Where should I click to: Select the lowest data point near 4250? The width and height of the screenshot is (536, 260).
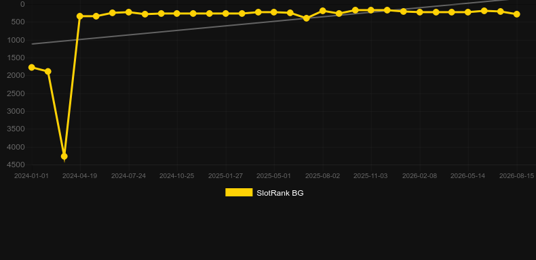[64, 156]
